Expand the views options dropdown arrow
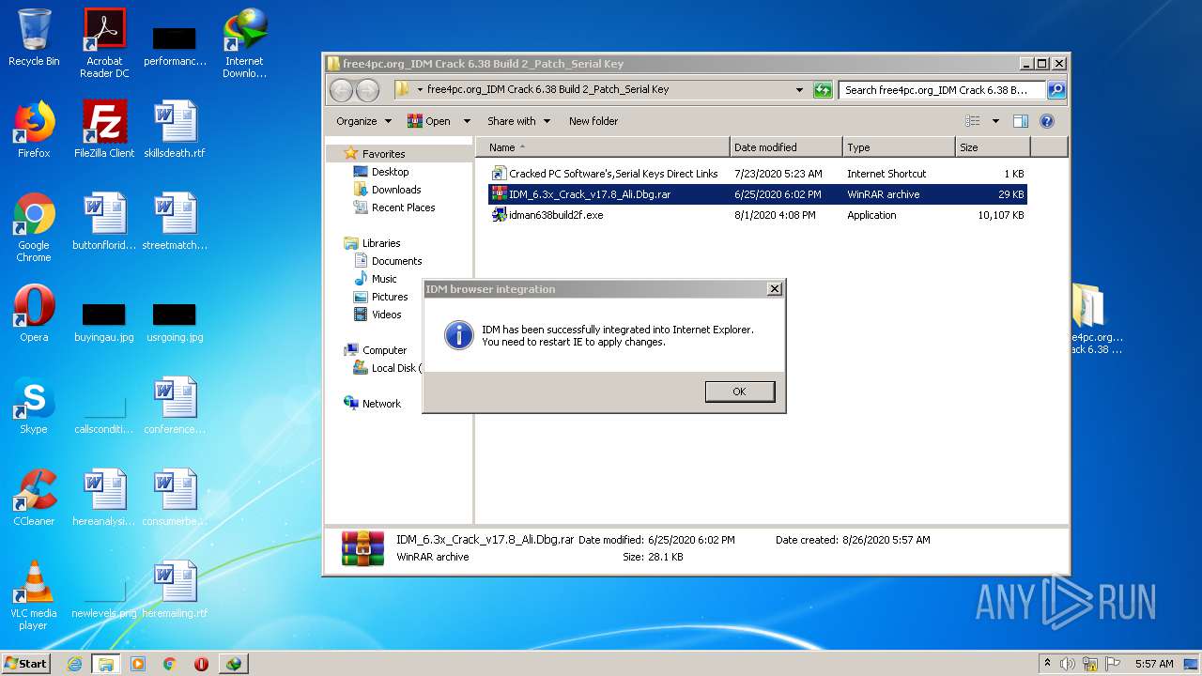Image resolution: width=1202 pixels, height=676 pixels. tap(995, 121)
